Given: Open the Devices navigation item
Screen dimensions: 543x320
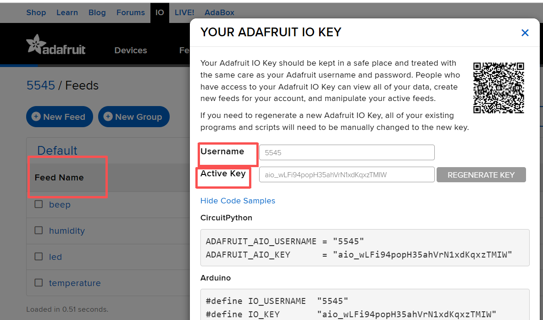Looking at the screenshot, I should tap(131, 50).
